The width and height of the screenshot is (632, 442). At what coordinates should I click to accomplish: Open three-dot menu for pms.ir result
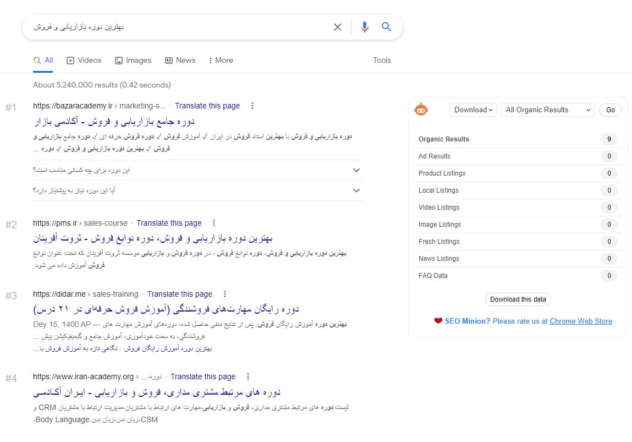(214, 223)
